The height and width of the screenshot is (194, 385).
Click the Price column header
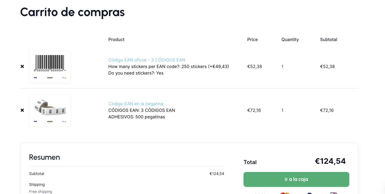[x=252, y=39]
